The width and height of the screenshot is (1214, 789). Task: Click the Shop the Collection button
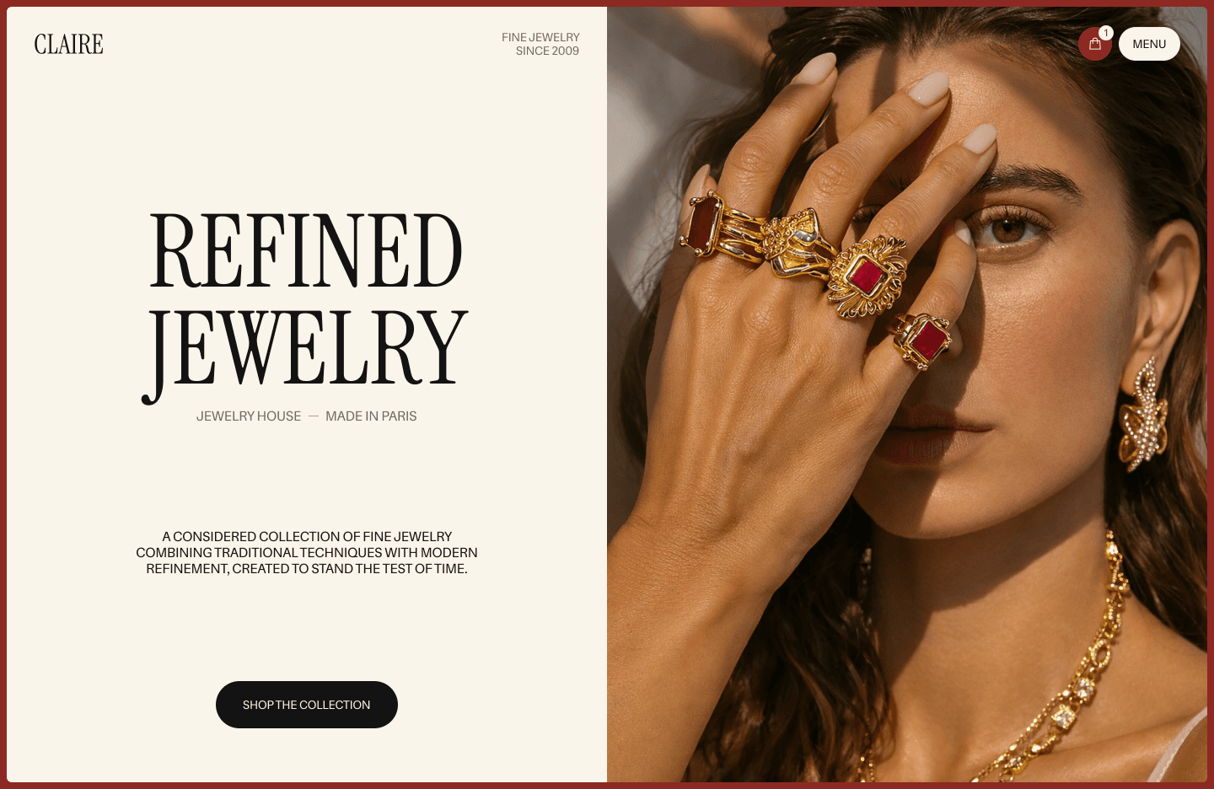coord(307,705)
